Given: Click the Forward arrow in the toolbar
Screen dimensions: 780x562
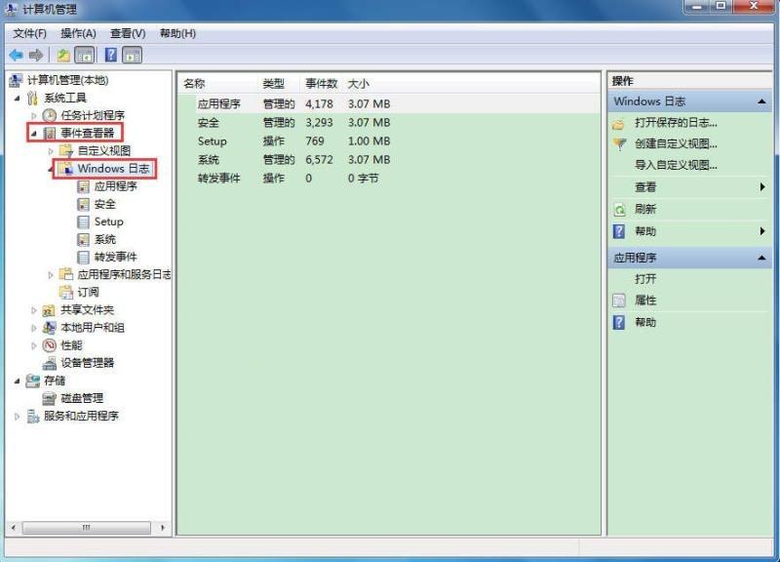Looking at the screenshot, I should (36, 56).
